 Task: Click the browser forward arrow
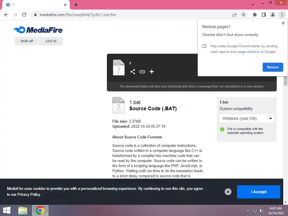pos(15,15)
